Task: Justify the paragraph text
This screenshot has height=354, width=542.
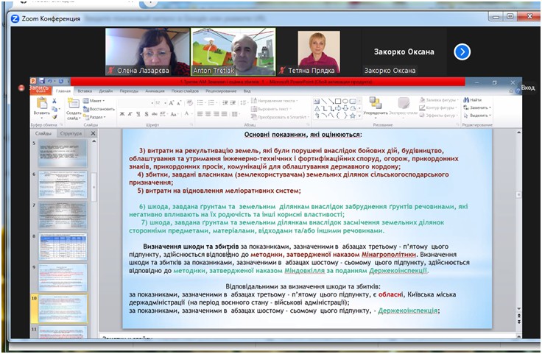Action: (x=225, y=114)
